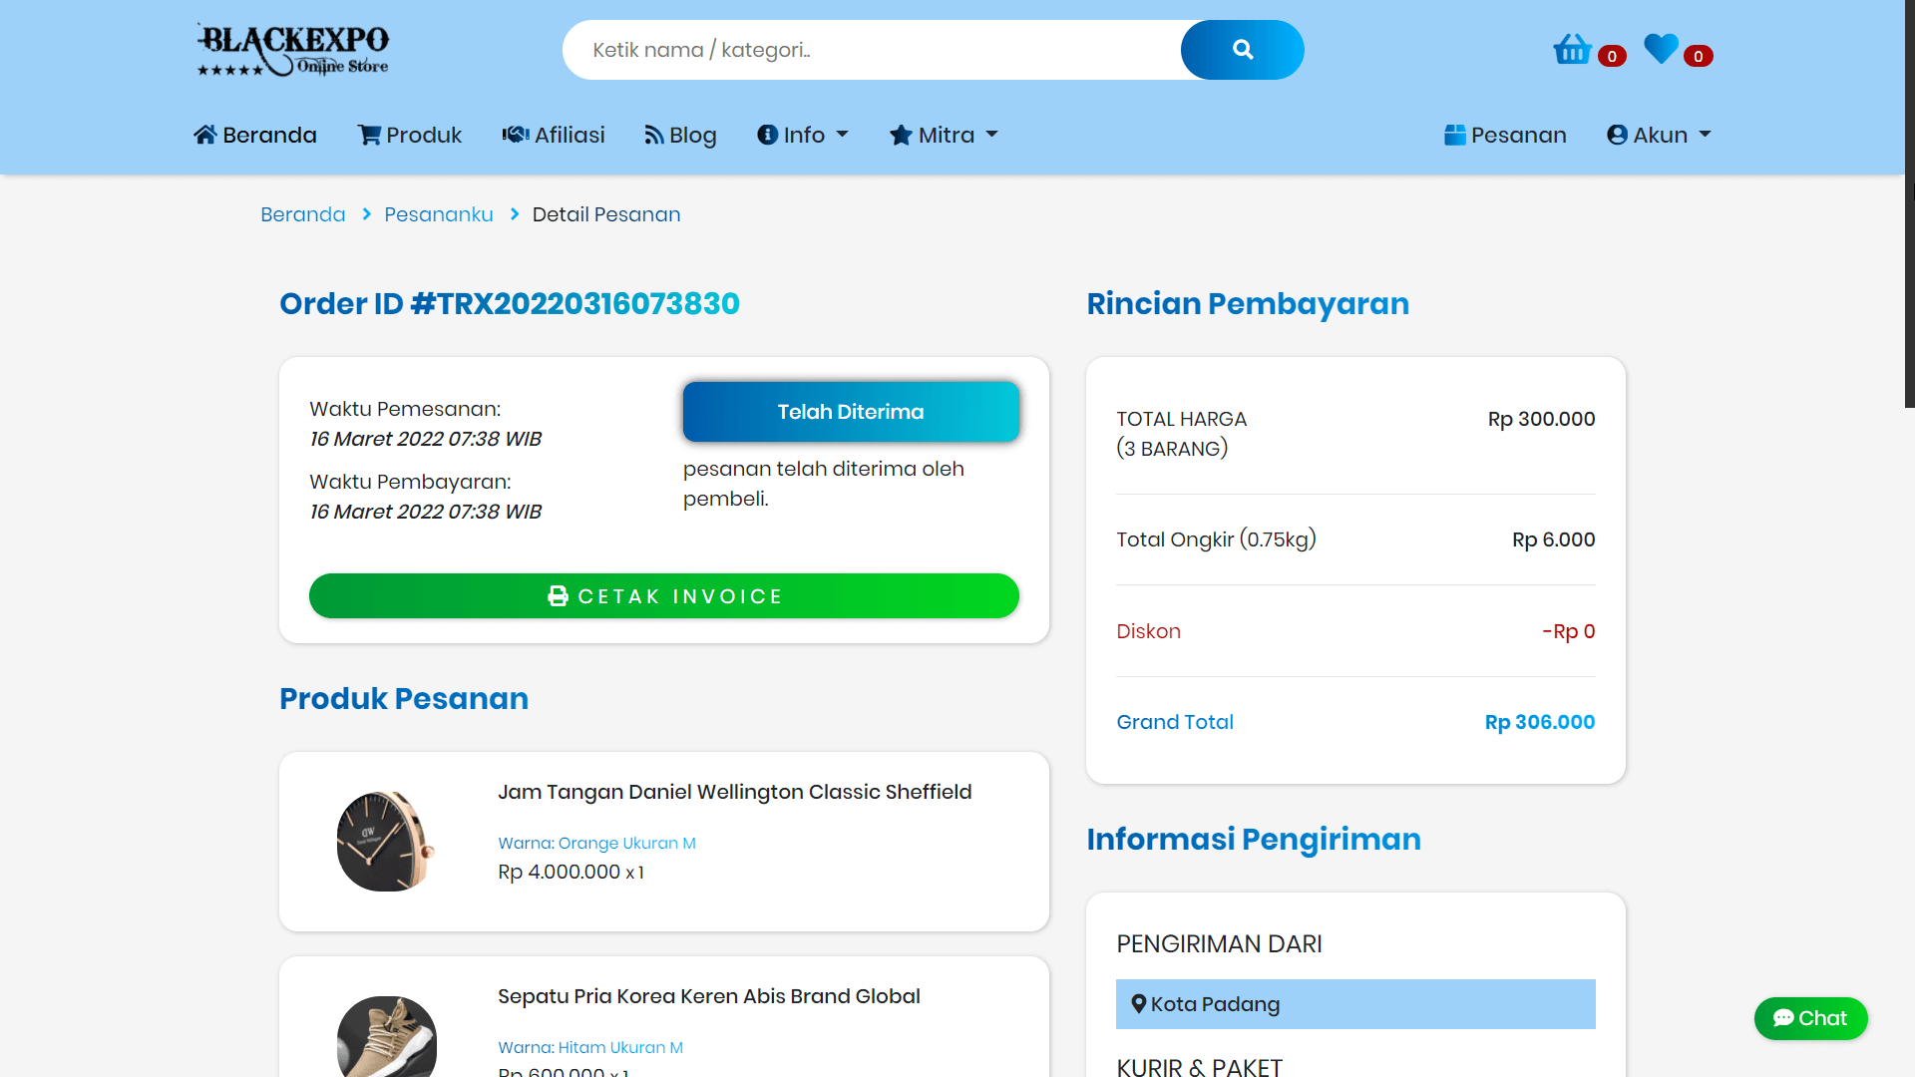Screen dimensions: 1915x1077
Task: Click the location pin beside Kota Padang
Action: [x=1138, y=1004]
